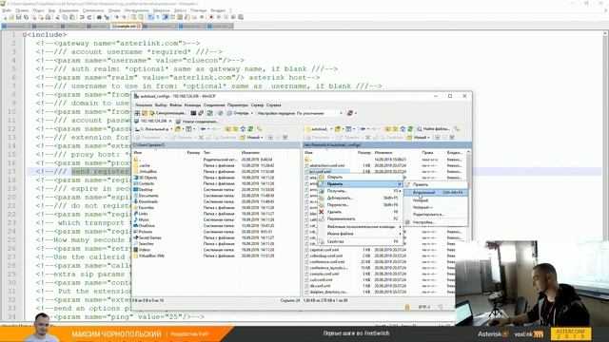The height and width of the screenshot is (342, 609).
Task: Click WinSCP console terminal icon
Action: (x=193, y=113)
